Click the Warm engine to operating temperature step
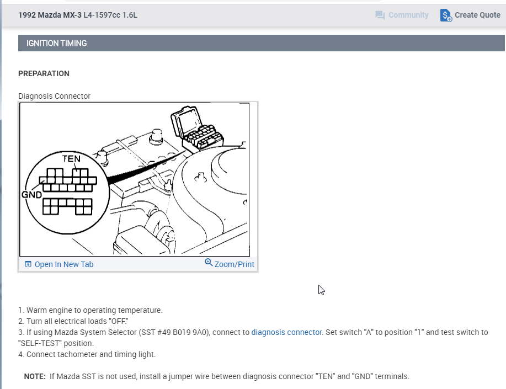This screenshot has width=506, height=389. pyautogui.click(x=90, y=310)
